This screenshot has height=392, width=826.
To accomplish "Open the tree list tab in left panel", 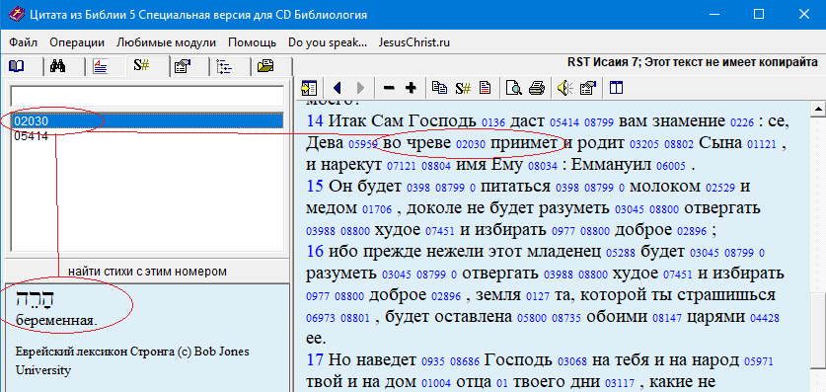I will tap(224, 66).
